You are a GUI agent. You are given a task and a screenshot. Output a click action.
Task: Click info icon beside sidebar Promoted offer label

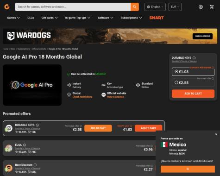pos(213,78)
